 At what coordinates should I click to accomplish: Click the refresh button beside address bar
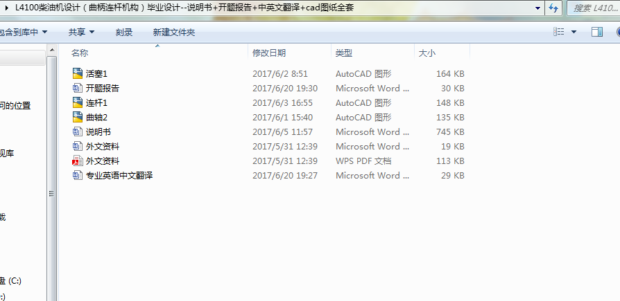tap(553, 8)
